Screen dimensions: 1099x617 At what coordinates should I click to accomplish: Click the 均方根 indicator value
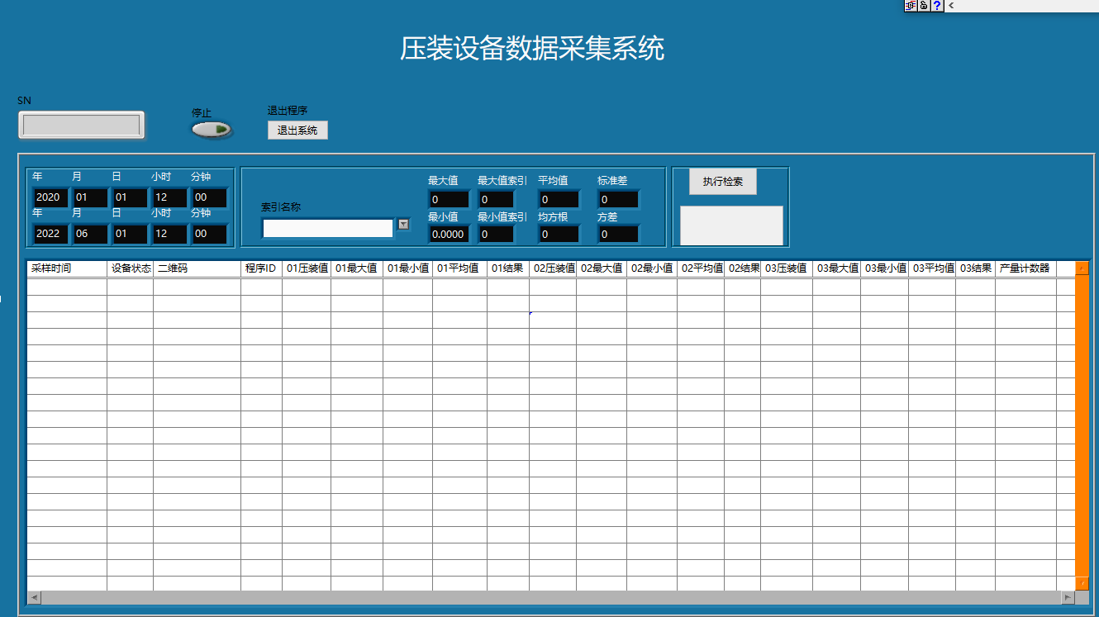point(559,235)
